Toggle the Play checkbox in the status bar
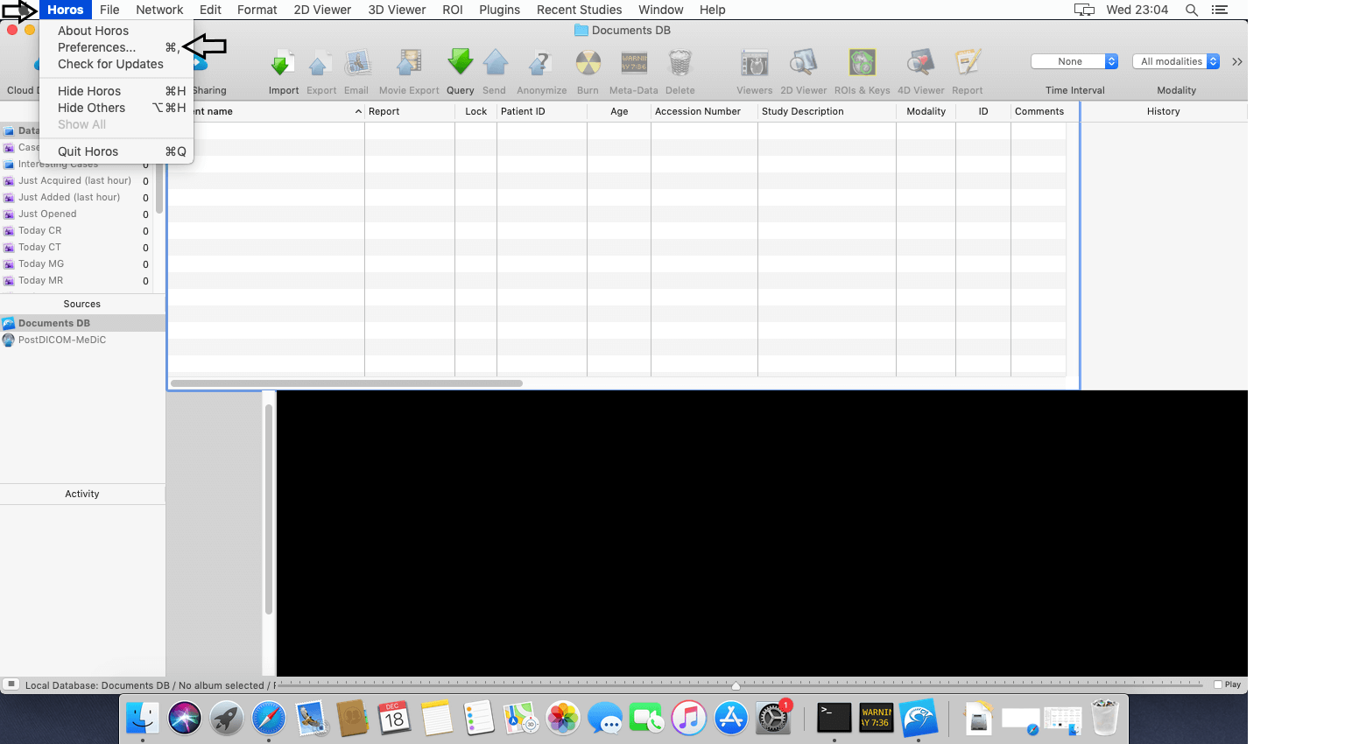The width and height of the screenshot is (1345, 744). click(x=1218, y=684)
